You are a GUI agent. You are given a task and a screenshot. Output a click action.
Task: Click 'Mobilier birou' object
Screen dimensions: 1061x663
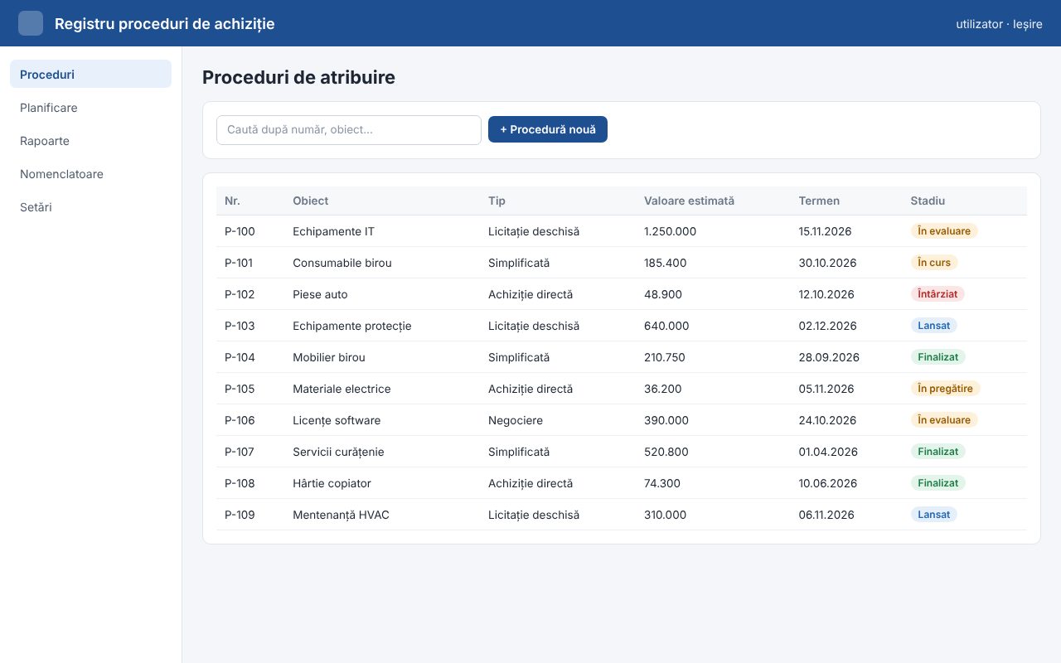pos(329,357)
